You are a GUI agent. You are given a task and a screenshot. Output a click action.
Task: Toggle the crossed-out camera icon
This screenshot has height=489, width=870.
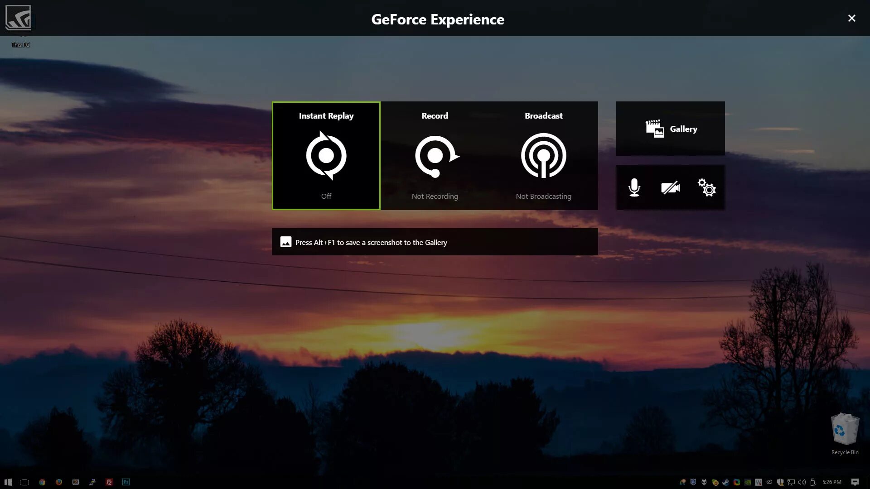click(671, 187)
